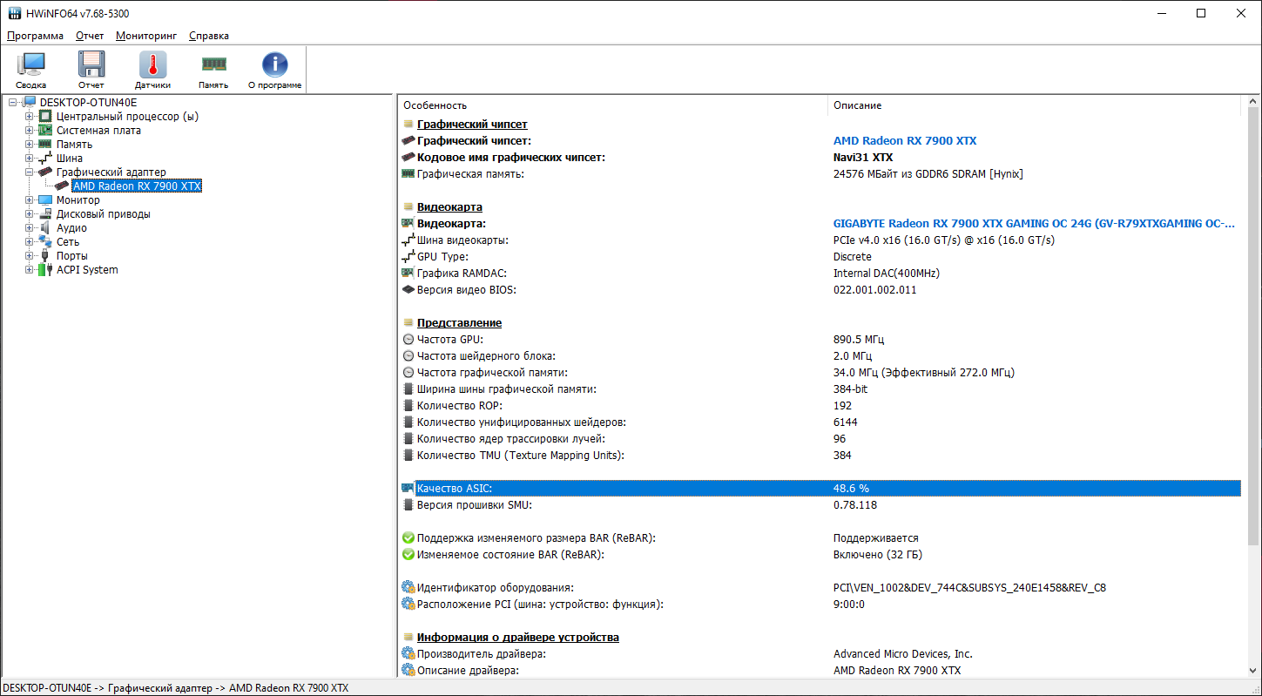Open the Отчет menu in menu bar
Screen dimensions: 1262x696
point(90,36)
